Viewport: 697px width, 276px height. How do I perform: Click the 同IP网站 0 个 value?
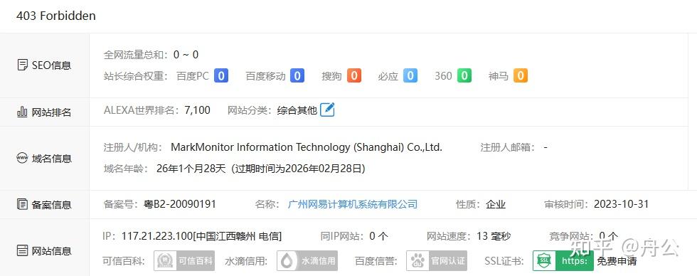[x=378, y=236]
